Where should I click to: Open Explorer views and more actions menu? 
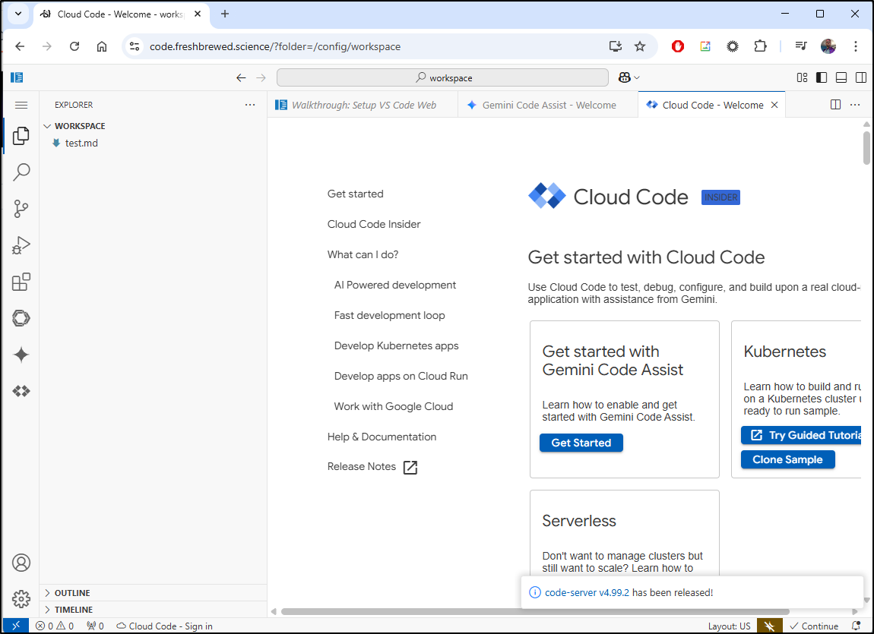250,105
